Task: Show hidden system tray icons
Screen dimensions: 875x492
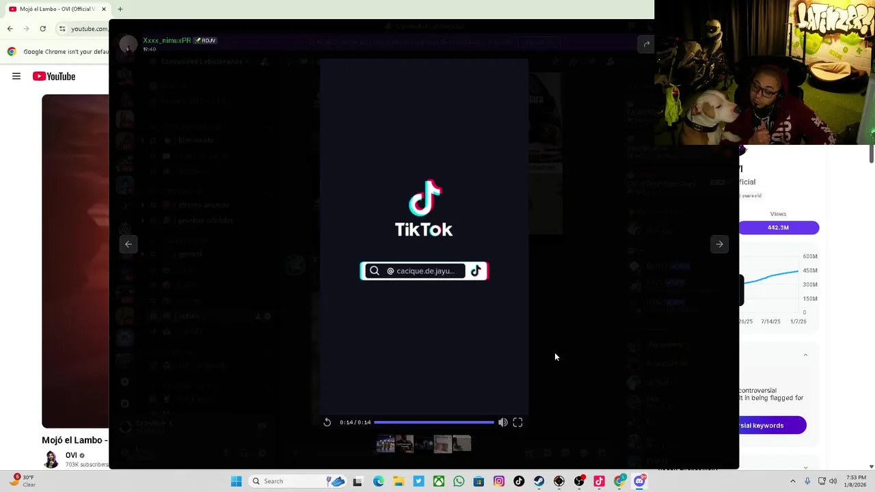Action: (793, 481)
